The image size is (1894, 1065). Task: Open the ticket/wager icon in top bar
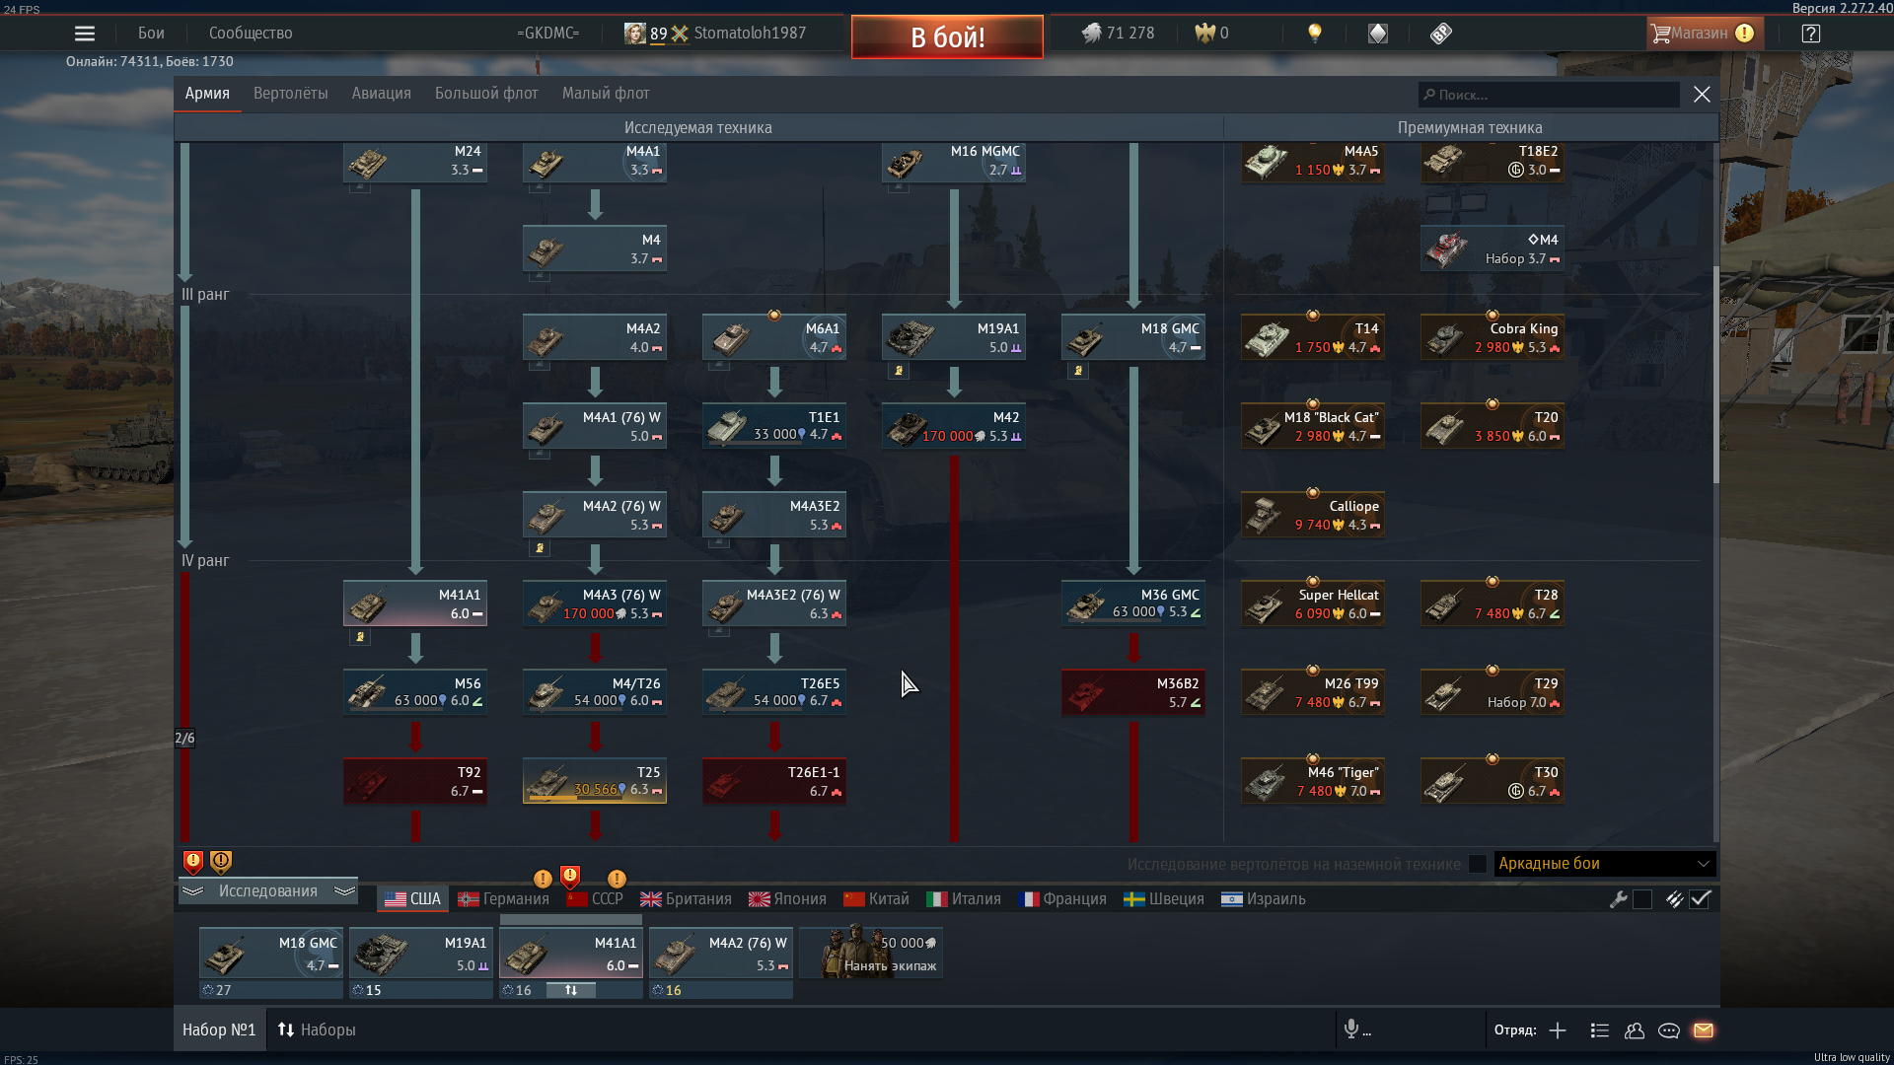pyautogui.click(x=1441, y=34)
